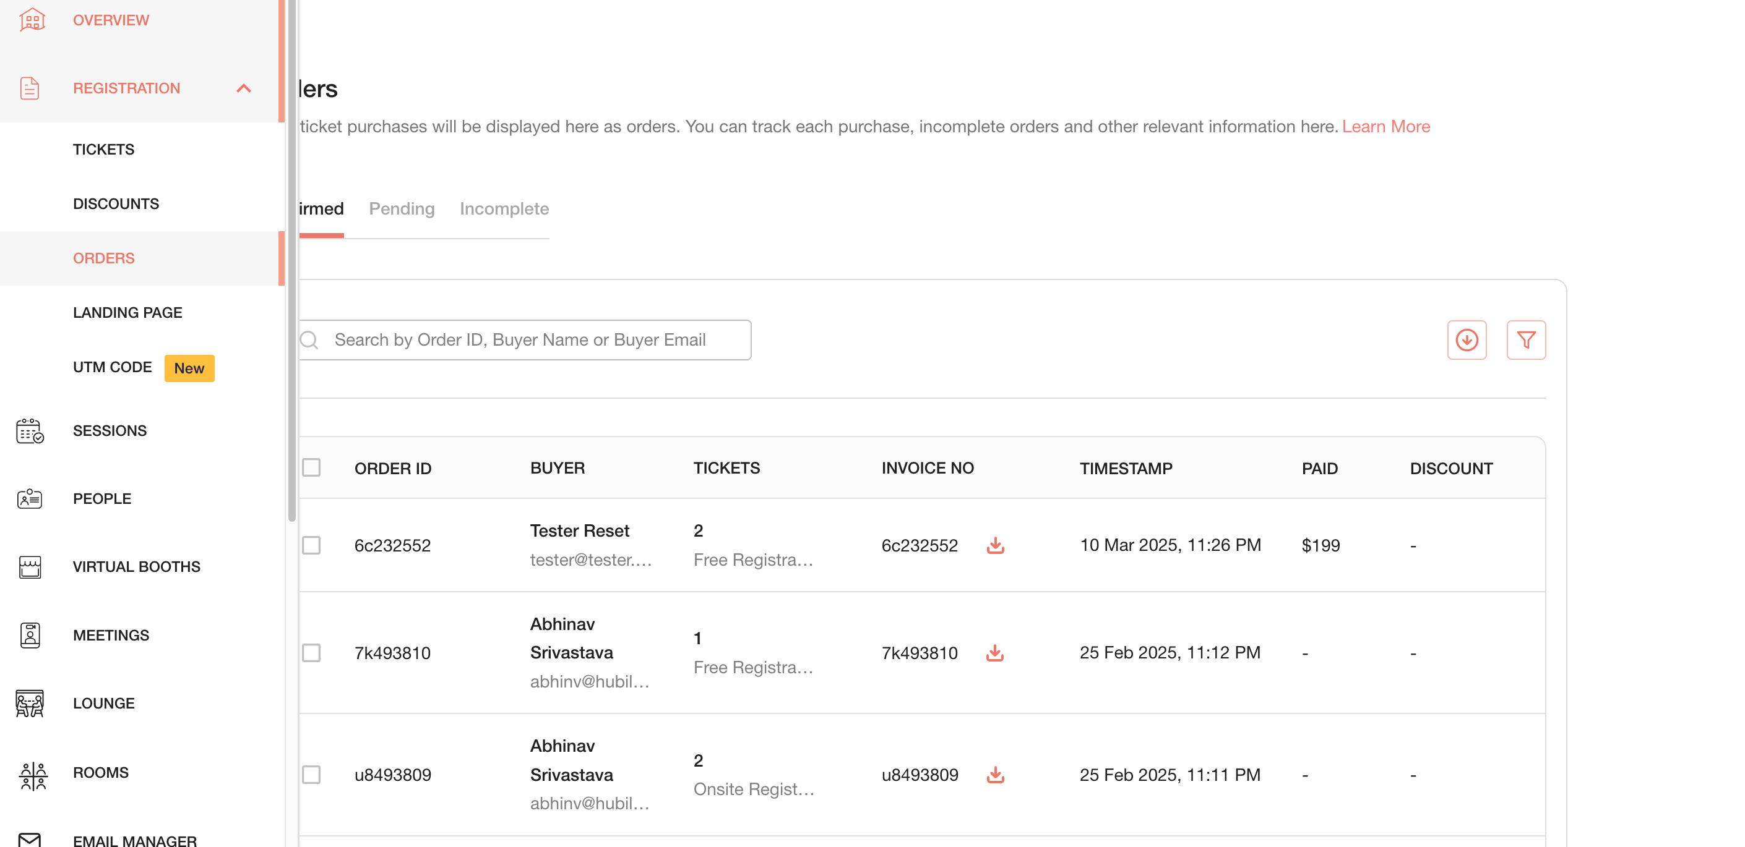Go to Meetings section
This screenshot has height=847, width=1745.
(111, 635)
